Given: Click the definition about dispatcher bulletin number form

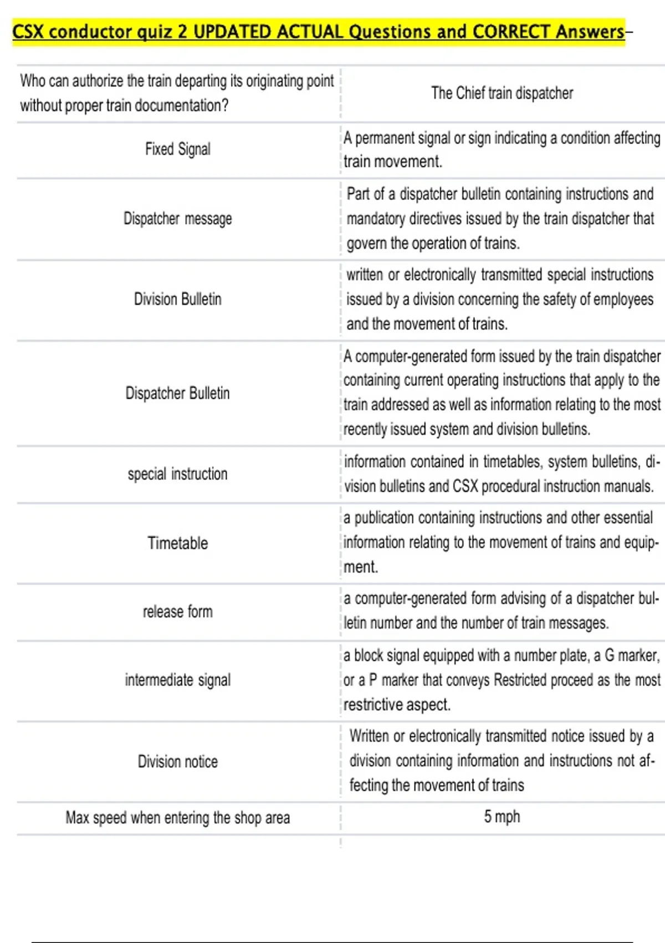Looking at the screenshot, I should pyautogui.click(x=500, y=611).
